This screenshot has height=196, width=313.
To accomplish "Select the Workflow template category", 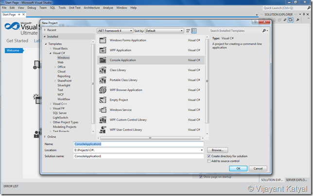I will (x=64, y=99).
